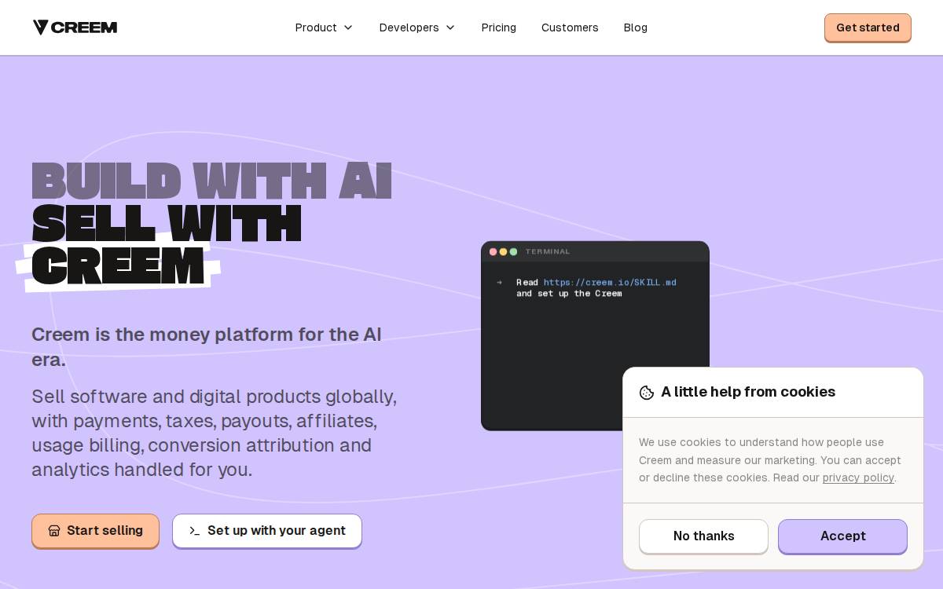This screenshot has width=943, height=589.
Task: Click the cookie icon in the banner
Action: pos(647,393)
